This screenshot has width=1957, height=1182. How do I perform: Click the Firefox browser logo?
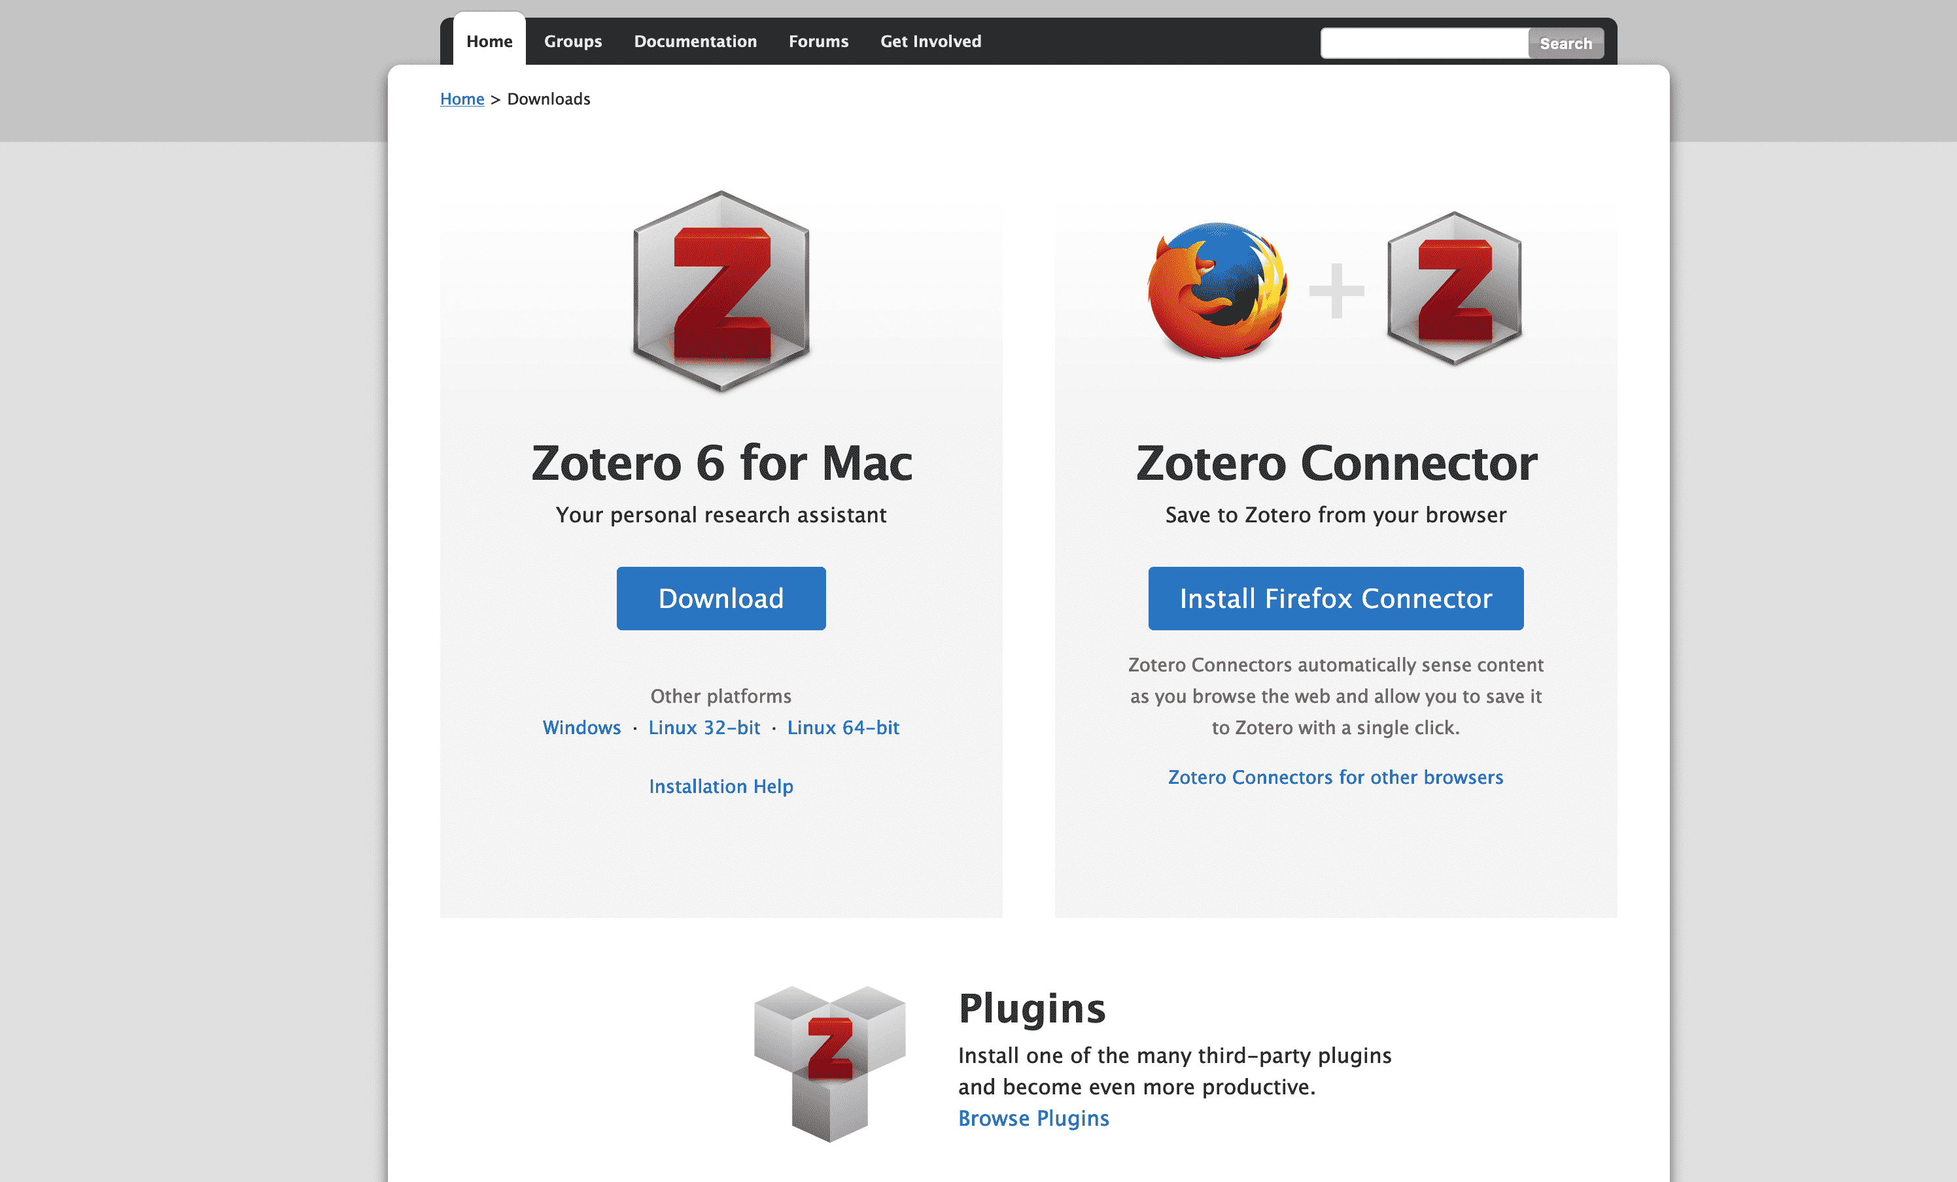[x=1218, y=290]
